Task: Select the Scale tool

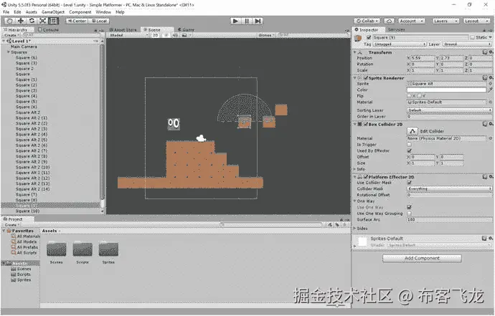Action: pyautogui.click(x=42, y=21)
